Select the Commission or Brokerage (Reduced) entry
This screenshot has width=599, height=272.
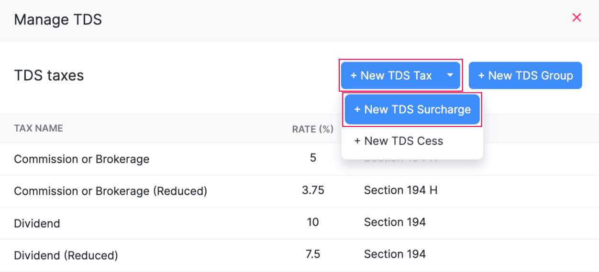coord(111,191)
